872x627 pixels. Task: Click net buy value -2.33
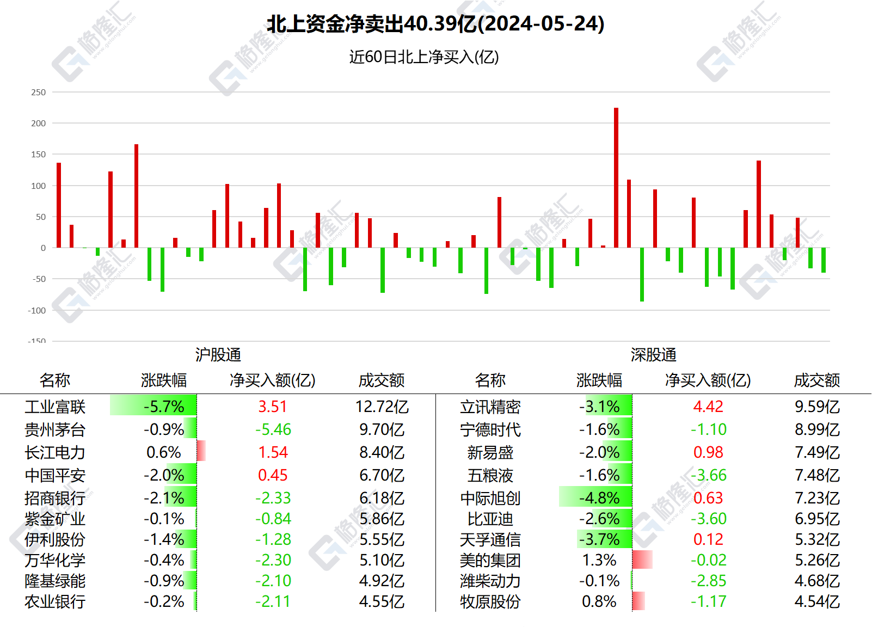coord(273,498)
